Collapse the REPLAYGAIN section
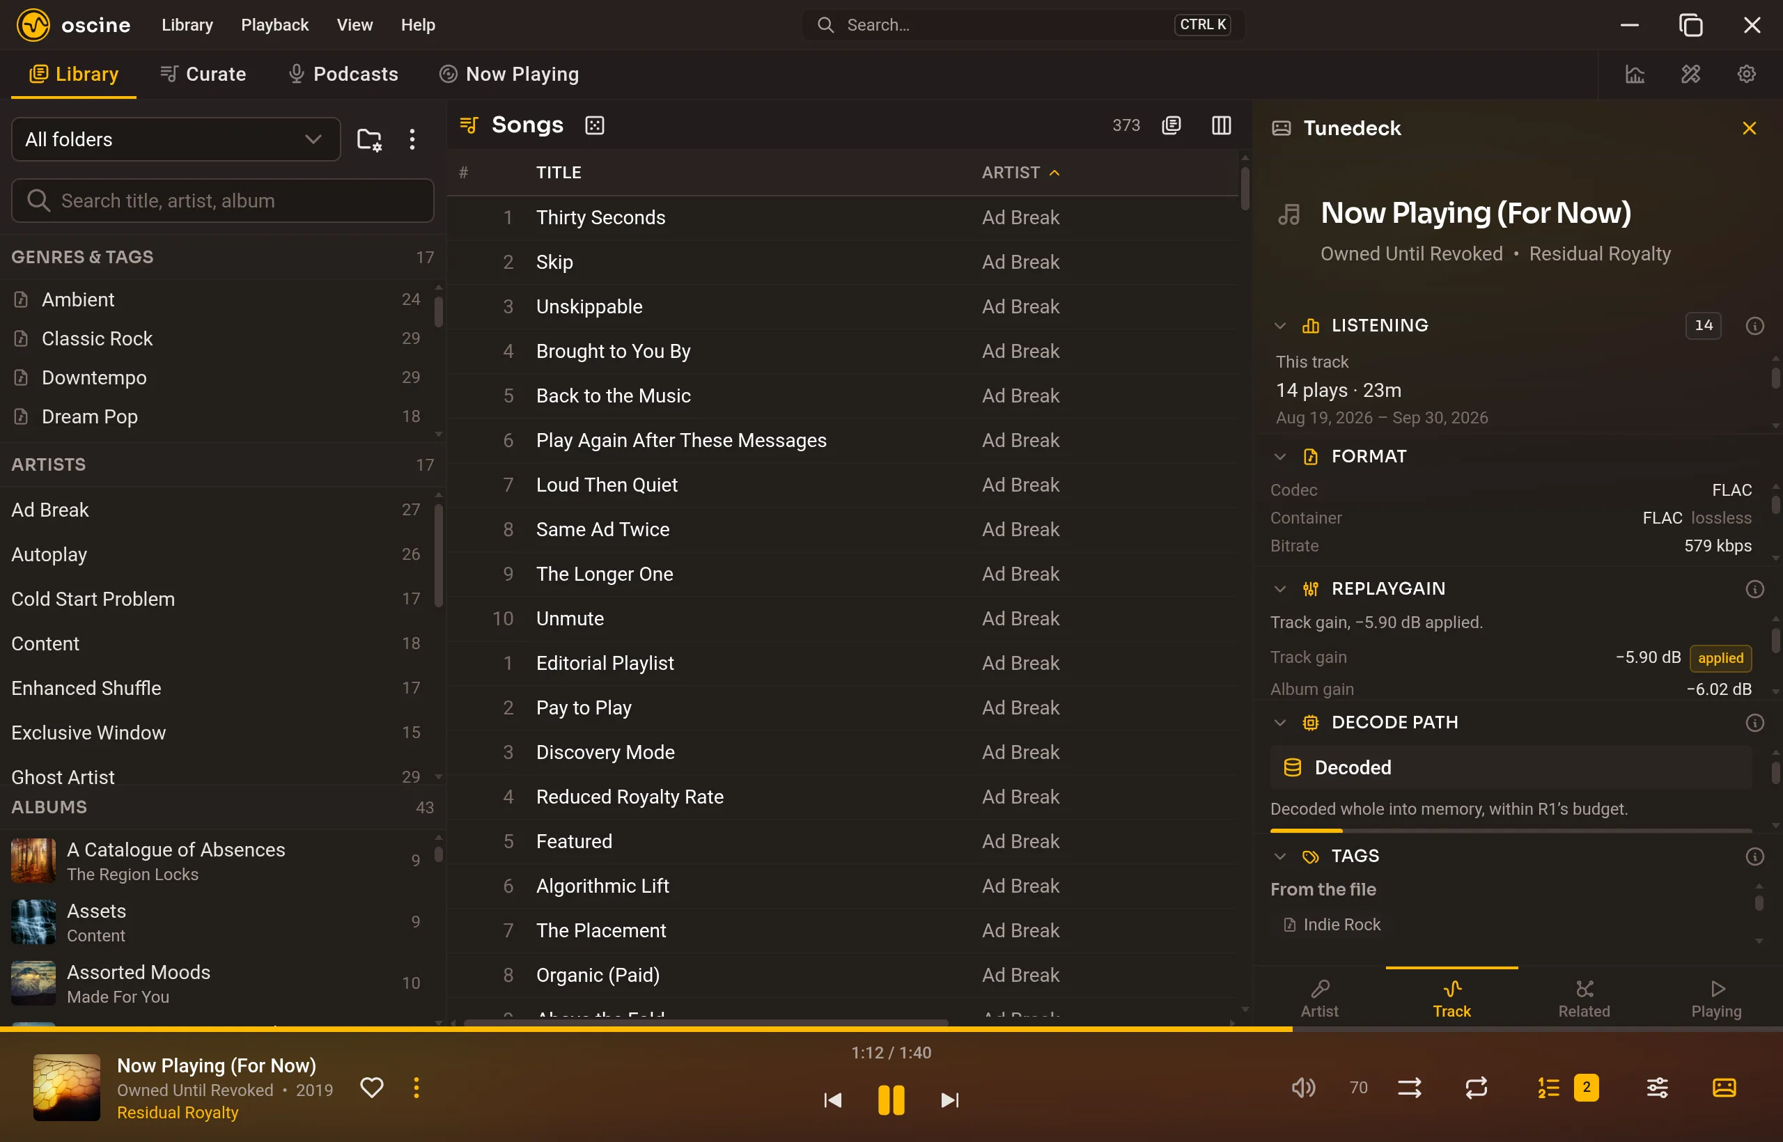This screenshot has height=1142, width=1783. 1279,589
